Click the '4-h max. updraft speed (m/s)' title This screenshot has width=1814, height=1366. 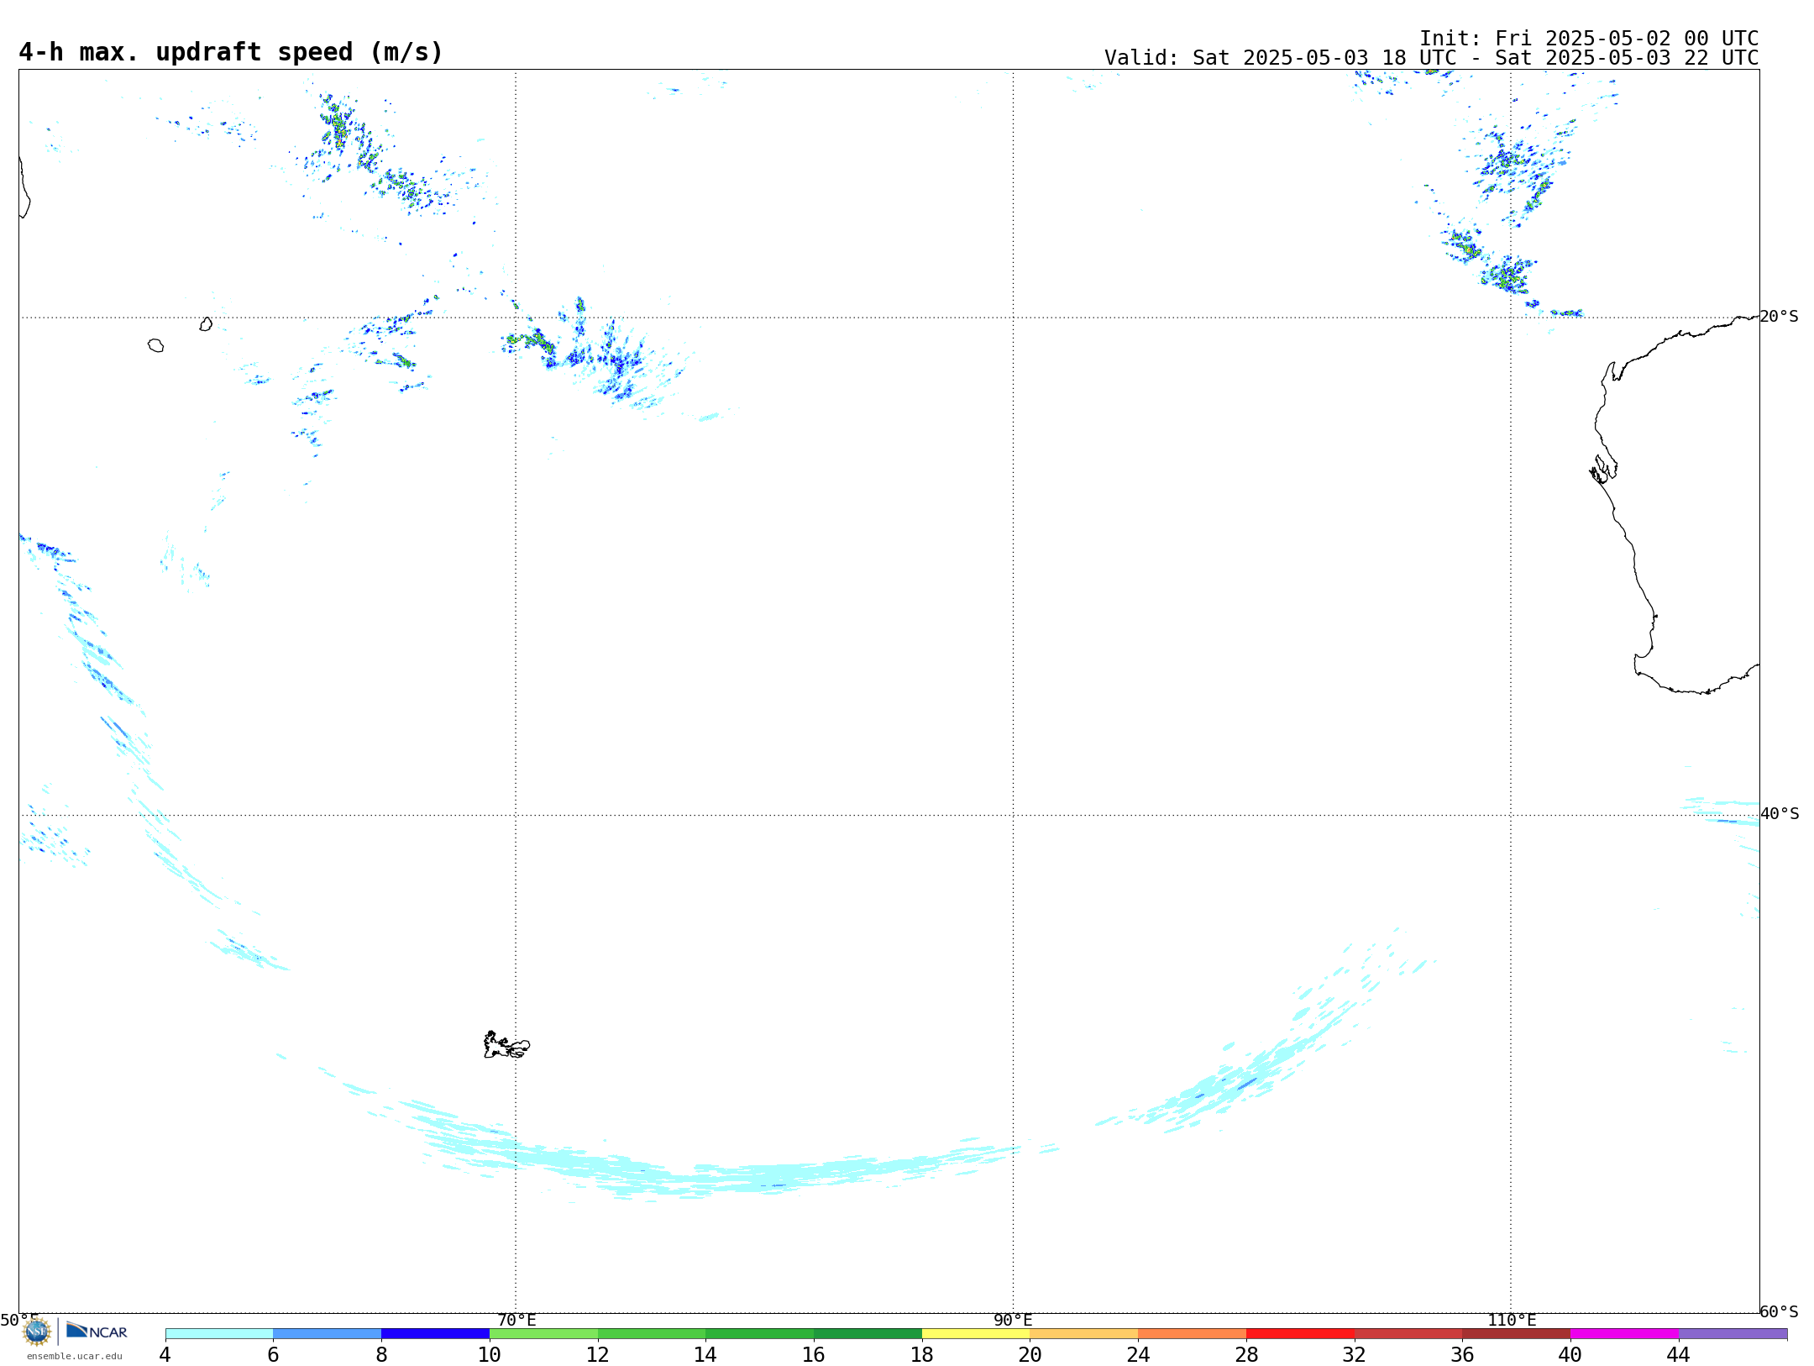pos(231,52)
